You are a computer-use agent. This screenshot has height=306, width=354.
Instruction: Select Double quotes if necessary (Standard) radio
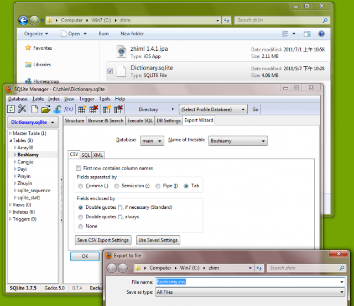(80, 208)
